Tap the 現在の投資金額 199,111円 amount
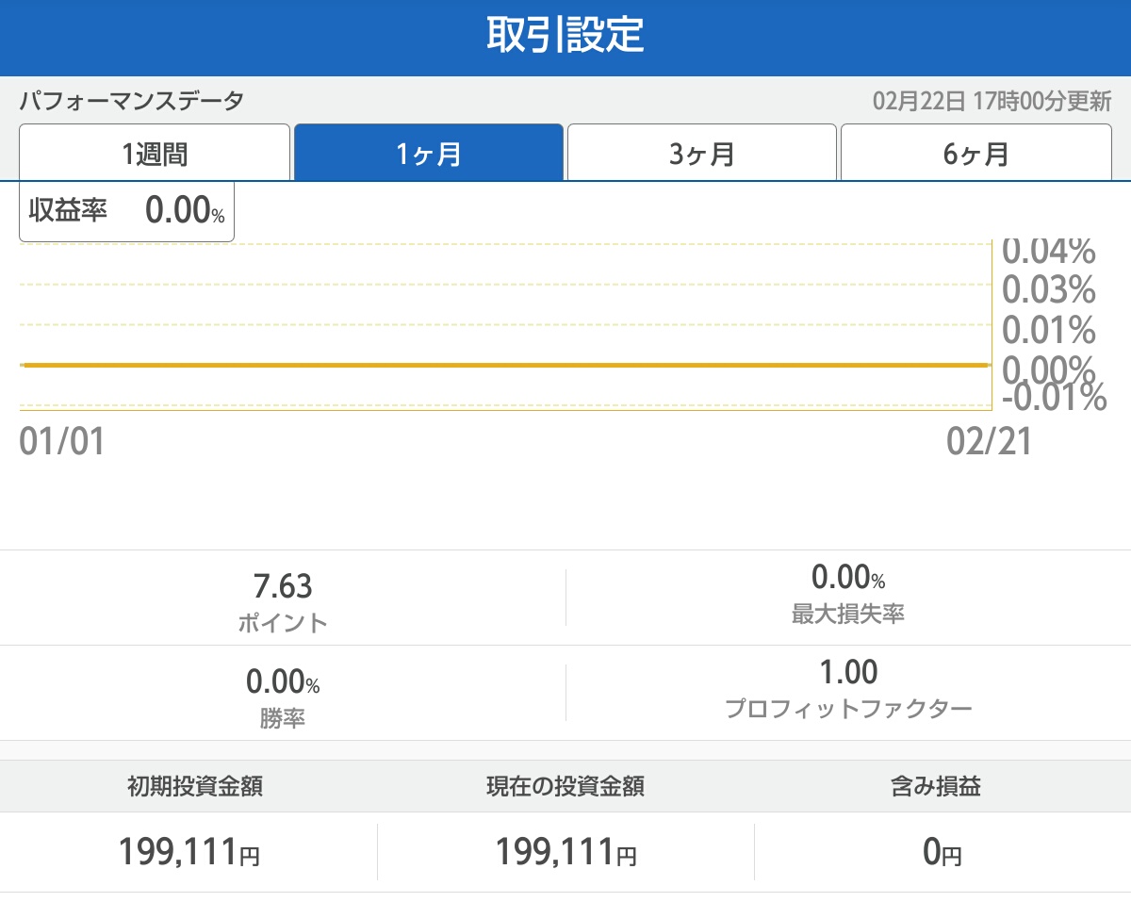 coord(565,853)
